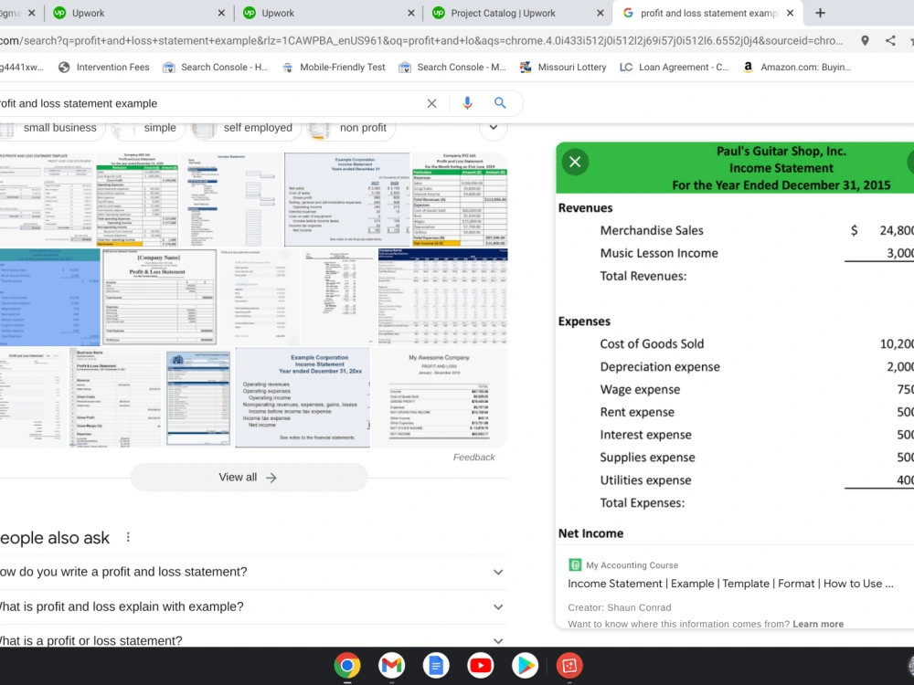Open the Example Corporation Income Statement thumbnail
Viewport: 914px width, 685px height.
pyautogui.click(x=347, y=199)
